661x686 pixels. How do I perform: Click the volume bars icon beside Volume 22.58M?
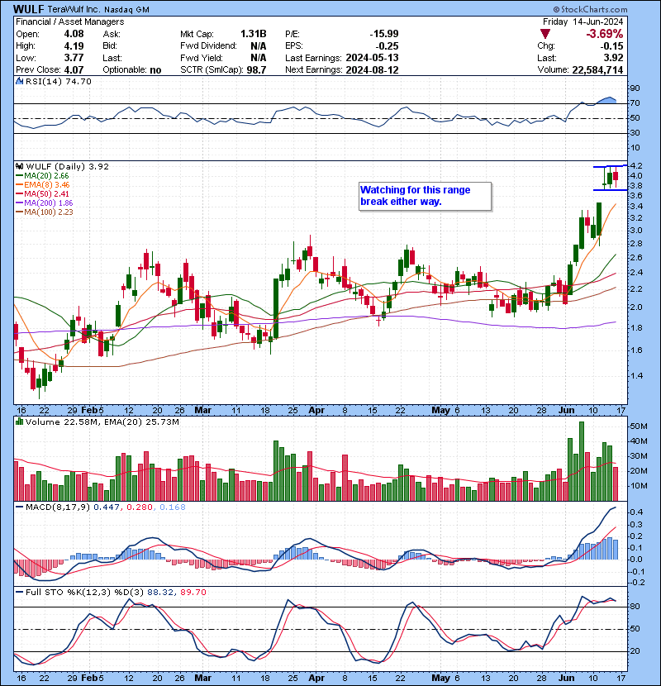(19, 422)
